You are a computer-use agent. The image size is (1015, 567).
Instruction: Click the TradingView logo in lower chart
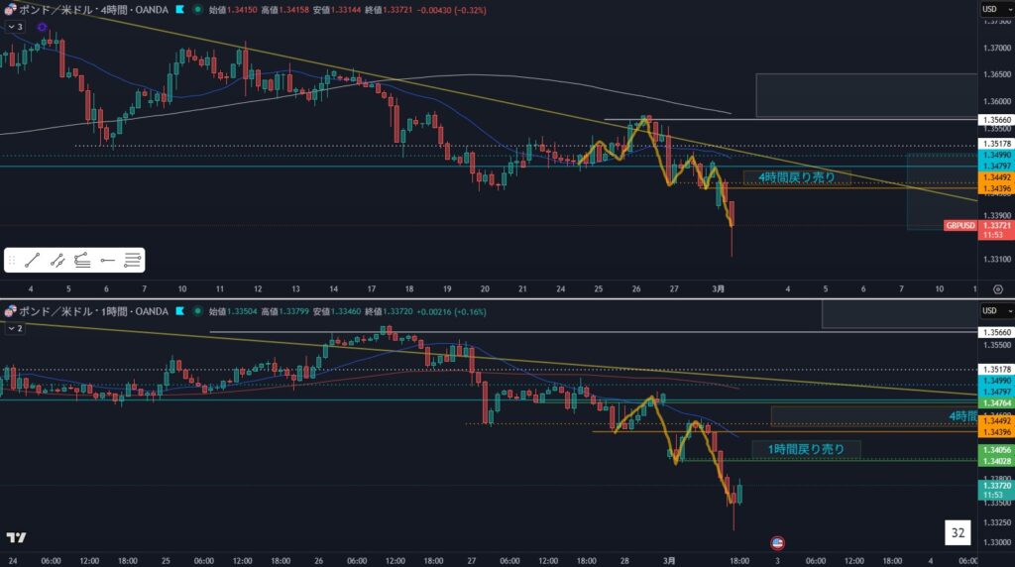[16, 538]
